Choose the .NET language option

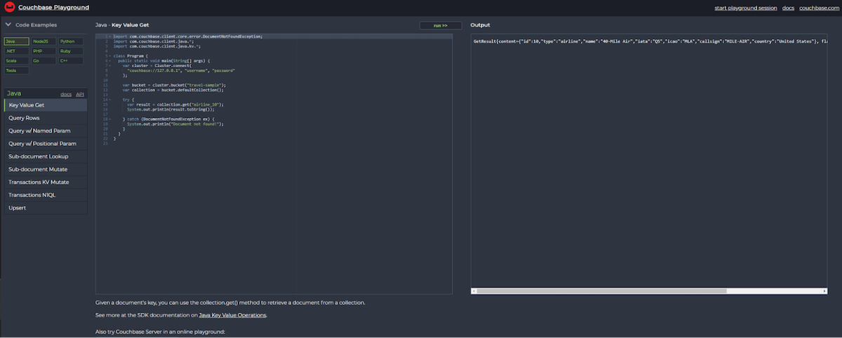[16, 51]
